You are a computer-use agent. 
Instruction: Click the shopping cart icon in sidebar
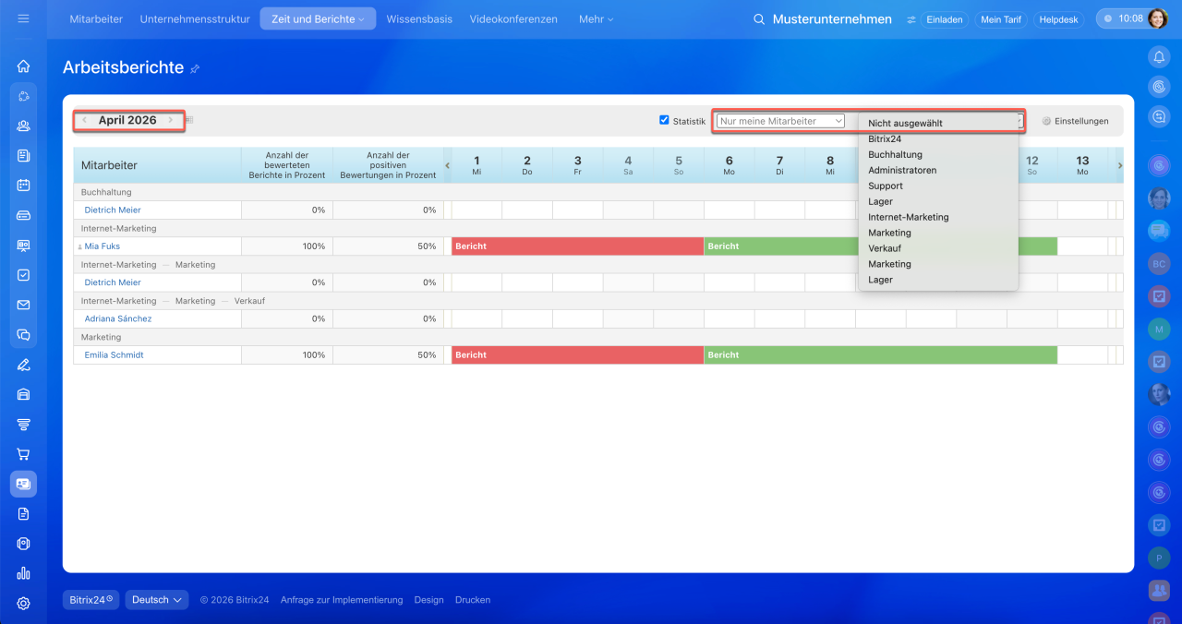(23, 454)
